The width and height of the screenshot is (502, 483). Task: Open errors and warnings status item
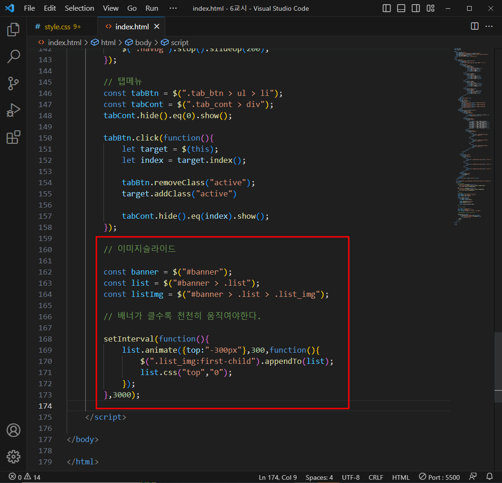pos(25,477)
